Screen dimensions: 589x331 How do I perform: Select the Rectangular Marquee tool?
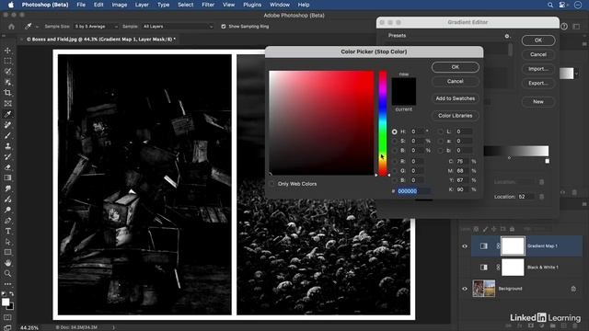pyautogui.click(x=7, y=61)
